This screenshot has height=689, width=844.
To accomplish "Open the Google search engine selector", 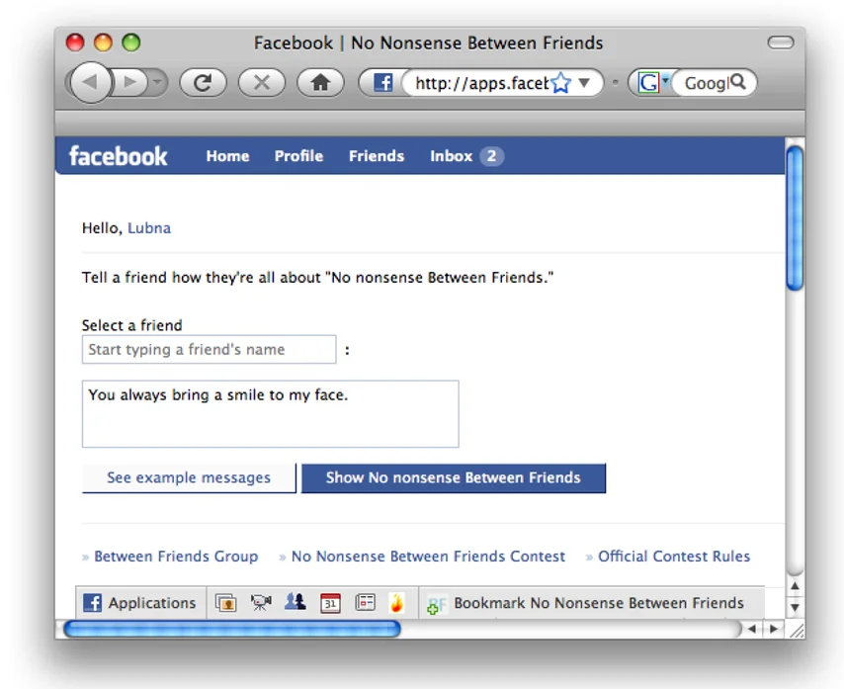I will click(653, 83).
